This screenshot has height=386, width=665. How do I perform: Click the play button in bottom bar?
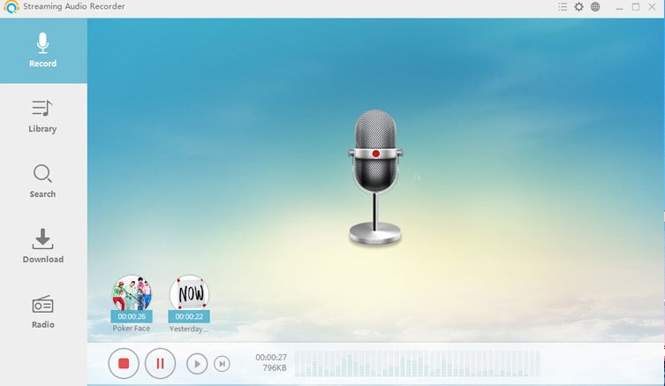point(197,364)
